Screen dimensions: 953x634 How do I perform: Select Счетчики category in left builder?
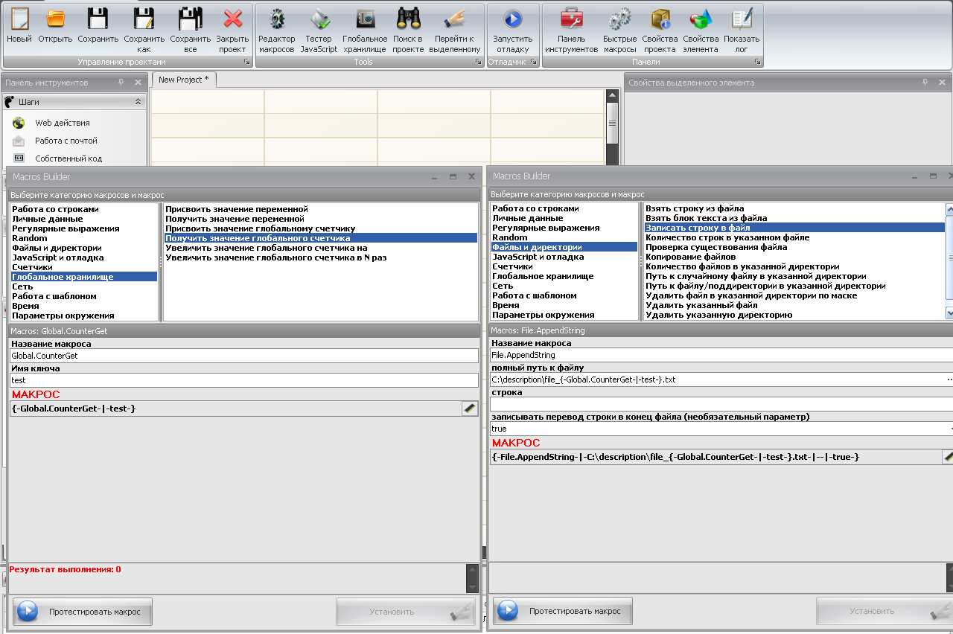[x=33, y=267]
